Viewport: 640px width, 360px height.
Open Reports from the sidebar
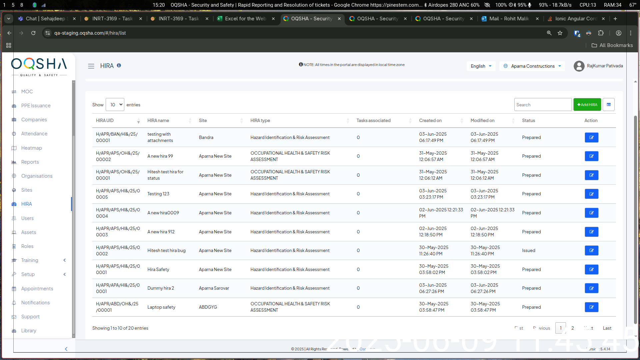(x=30, y=162)
